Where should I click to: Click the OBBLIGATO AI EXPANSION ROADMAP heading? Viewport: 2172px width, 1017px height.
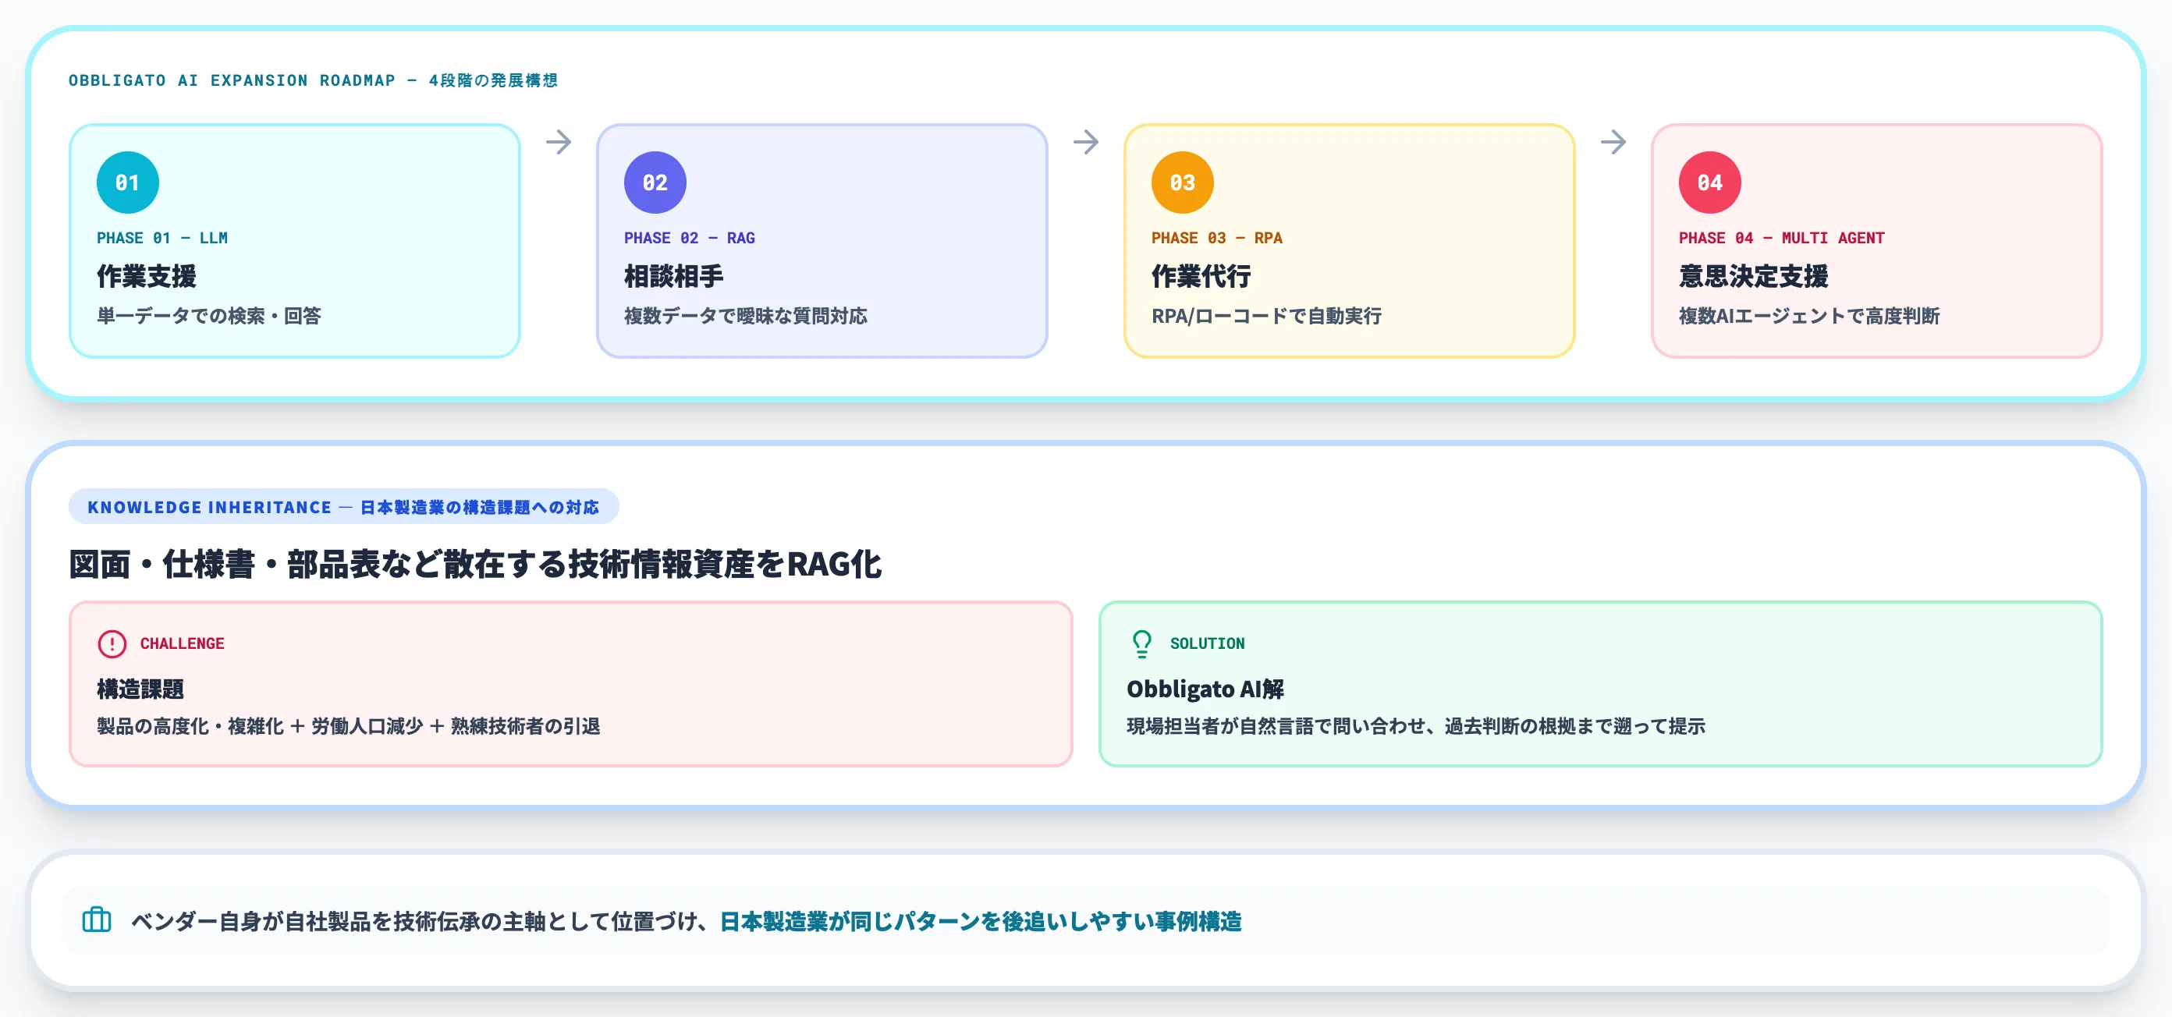pos(314,80)
